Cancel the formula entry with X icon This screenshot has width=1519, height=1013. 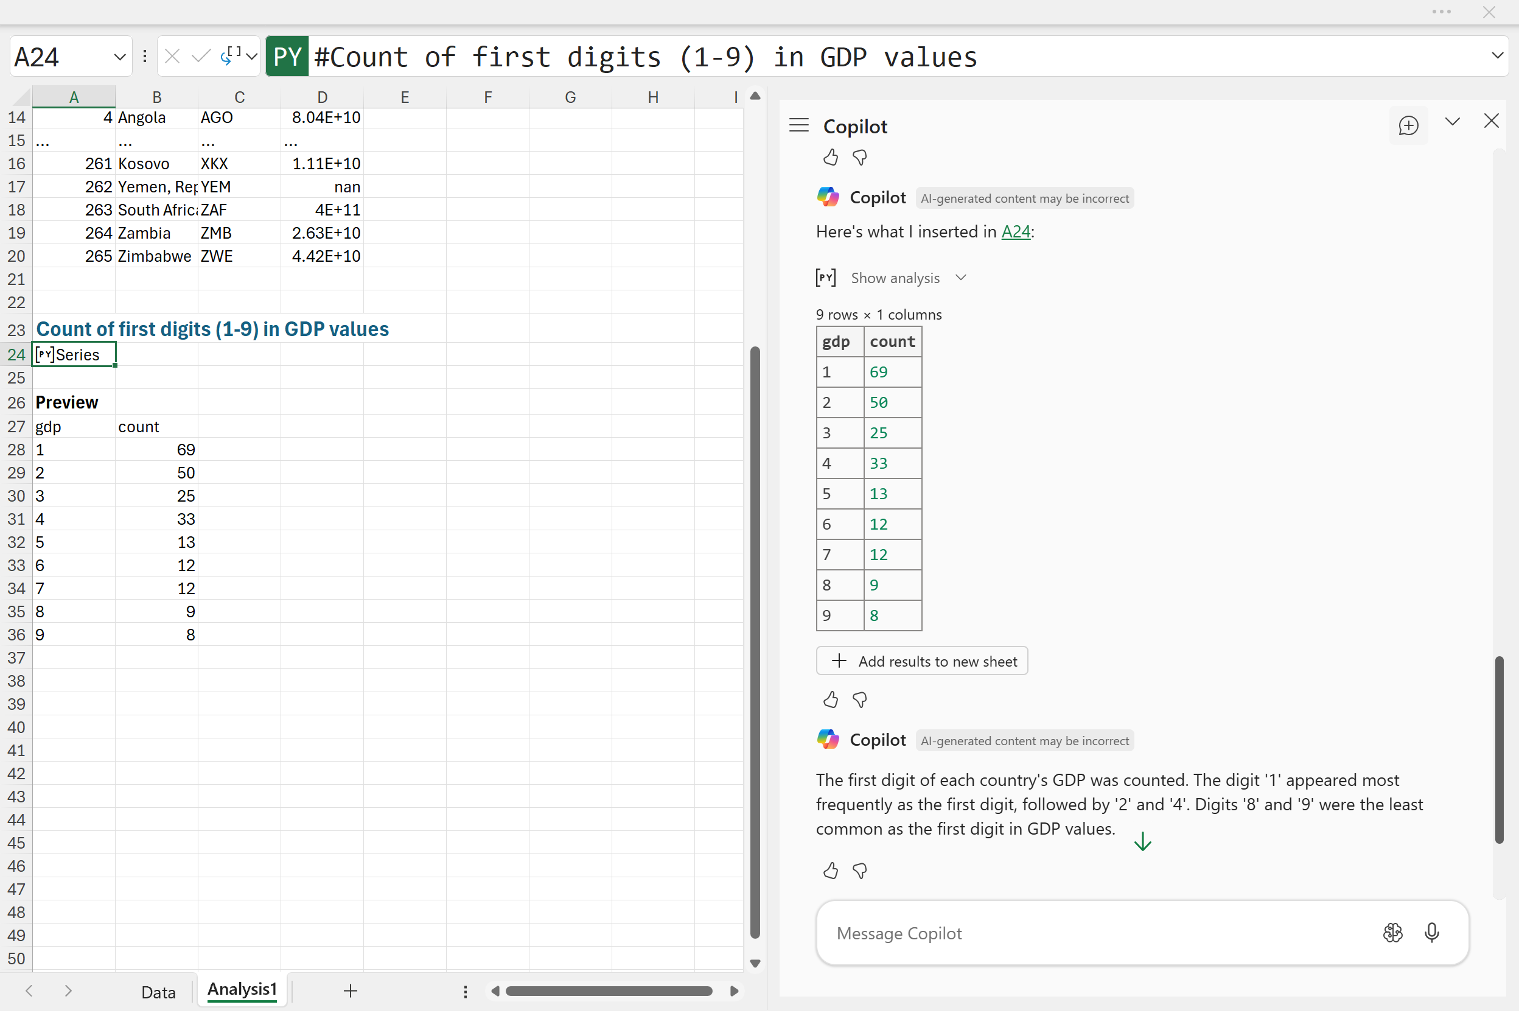click(x=172, y=56)
